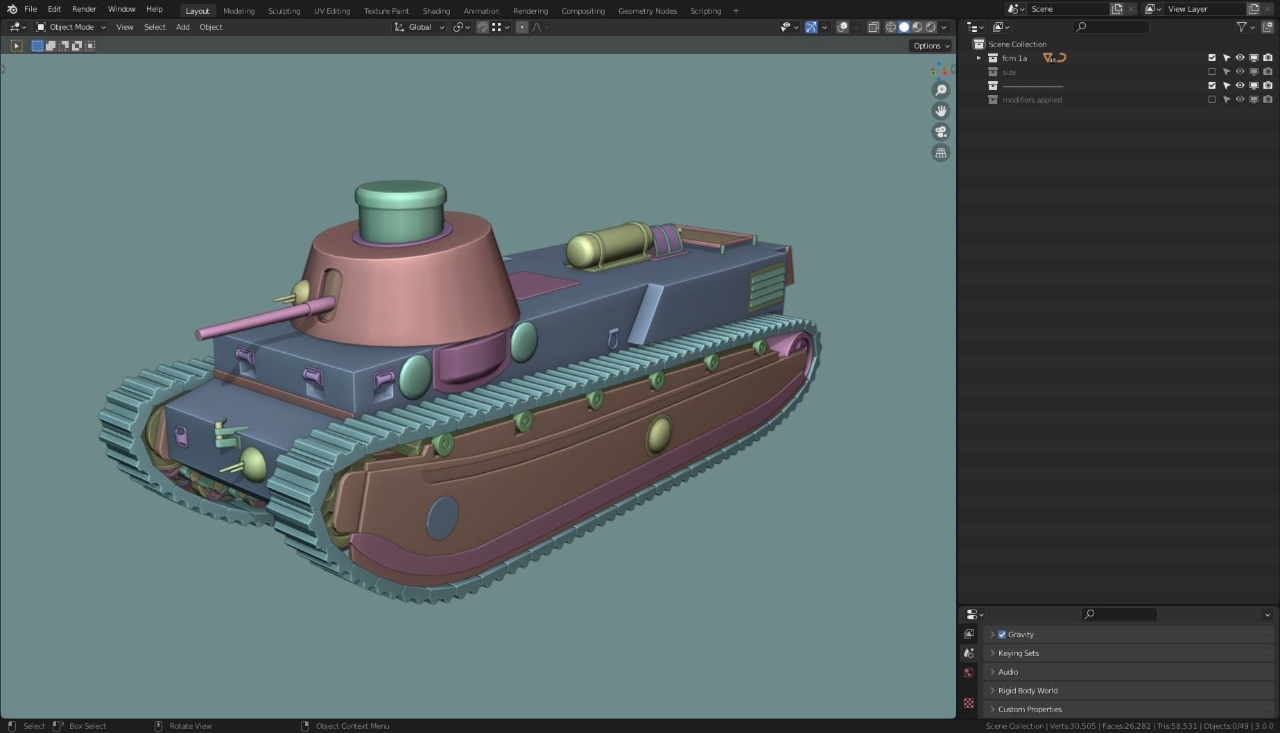Image resolution: width=1280 pixels, height=733 pixels.
Task: Open the snapping options dropdown
Action: point(501,27)
